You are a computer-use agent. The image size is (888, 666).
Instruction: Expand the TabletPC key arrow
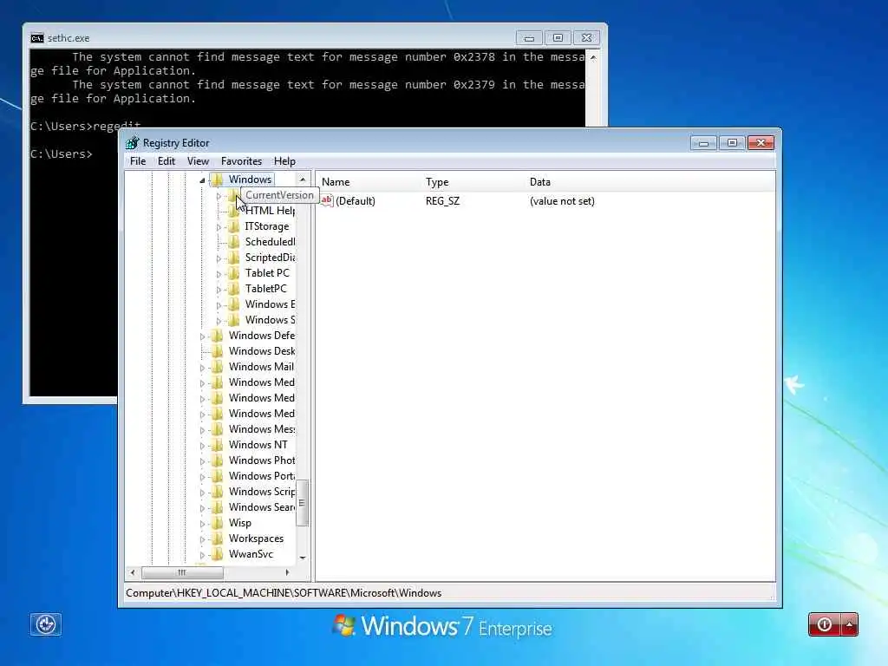(x=219, y=290)
